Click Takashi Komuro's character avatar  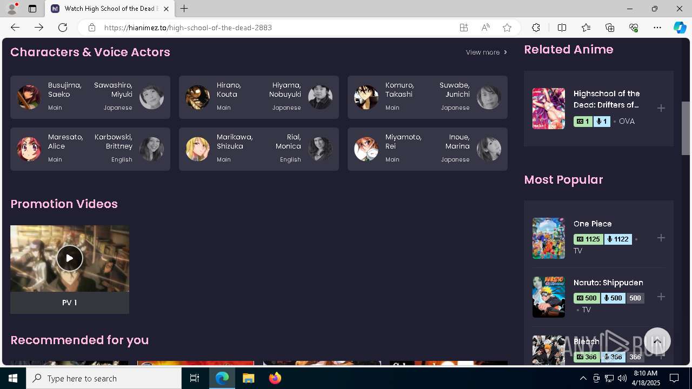367,97
